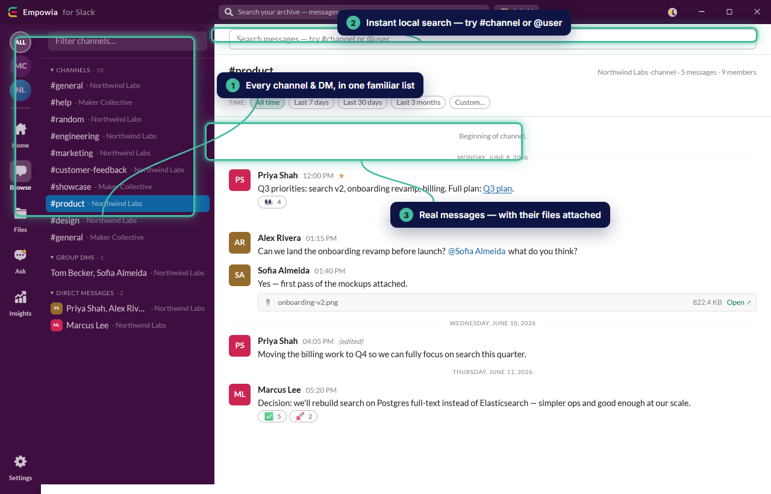The height and width of the screenshot is (494, 771).
Task: Click Sofia Almeida's SA avatar
Action: (x=240, y=275)
